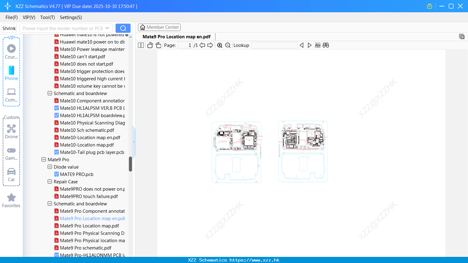Open the Settings(S) menu
This screenshot has width=468, height=263.
coord(71,17)
